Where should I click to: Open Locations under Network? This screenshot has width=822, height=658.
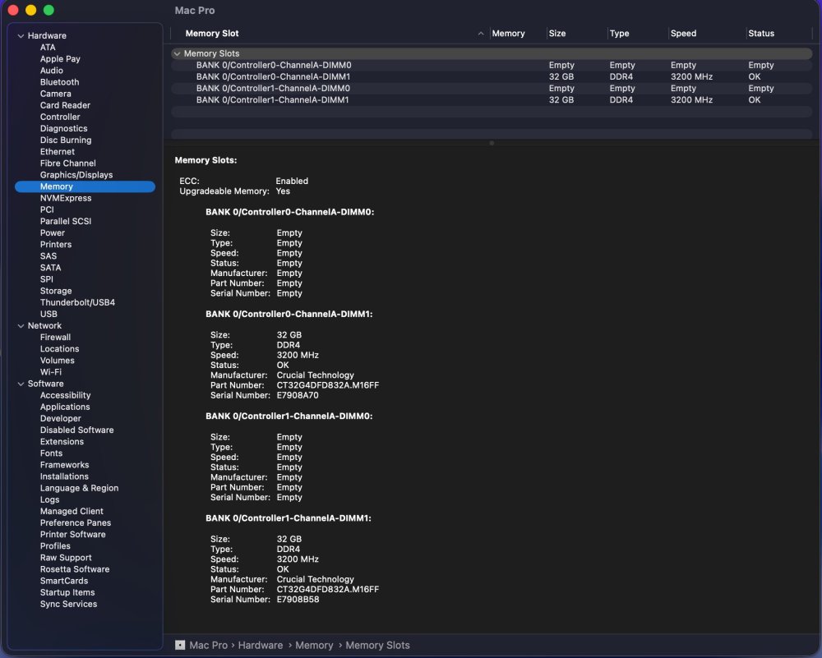[x=59, y=349]
